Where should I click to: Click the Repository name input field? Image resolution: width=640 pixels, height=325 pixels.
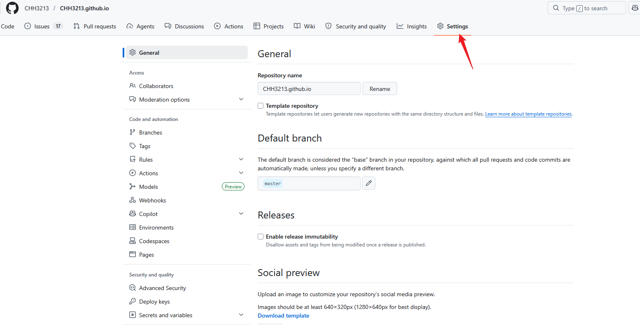pos(309,89)
